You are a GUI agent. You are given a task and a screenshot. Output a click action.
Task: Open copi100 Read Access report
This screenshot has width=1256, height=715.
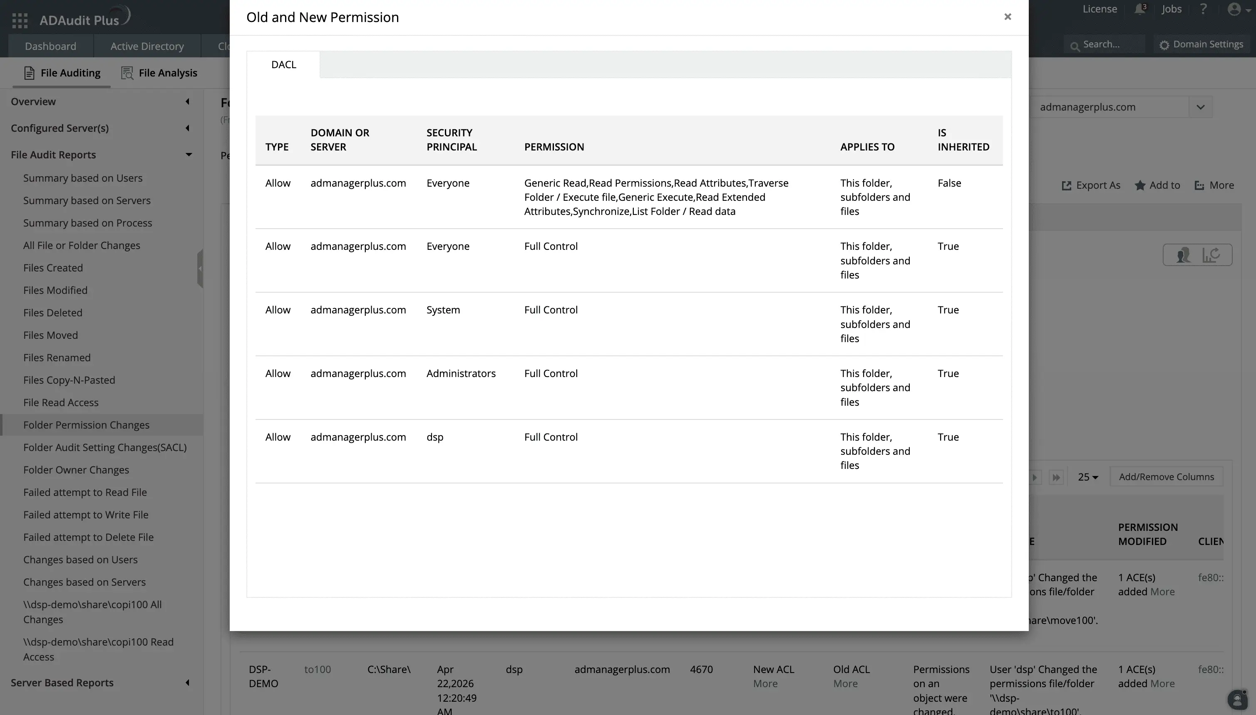click(98, 650)
